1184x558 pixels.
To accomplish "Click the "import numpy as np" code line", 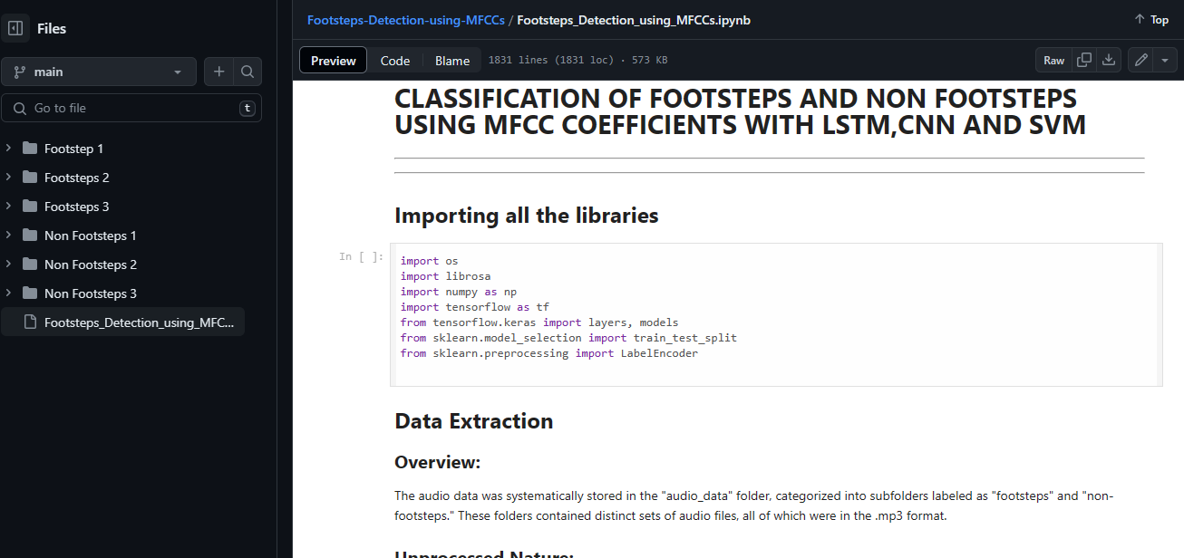I will [x=459, y=292].
